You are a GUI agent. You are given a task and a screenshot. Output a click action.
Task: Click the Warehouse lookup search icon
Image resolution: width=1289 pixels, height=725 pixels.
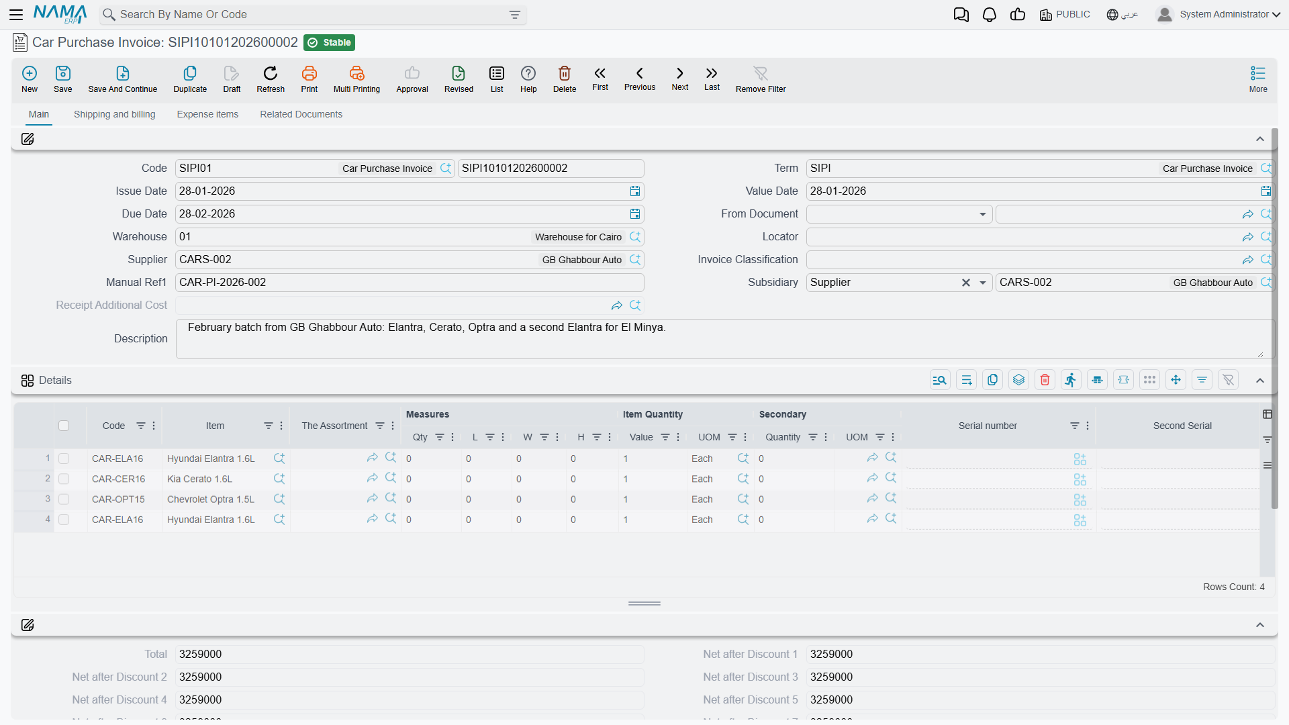click(x=635, y=237)
